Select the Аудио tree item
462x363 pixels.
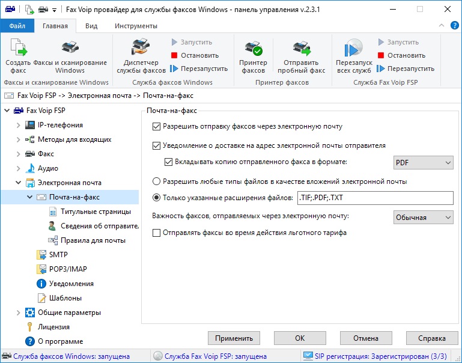click(x=47, y=168)
